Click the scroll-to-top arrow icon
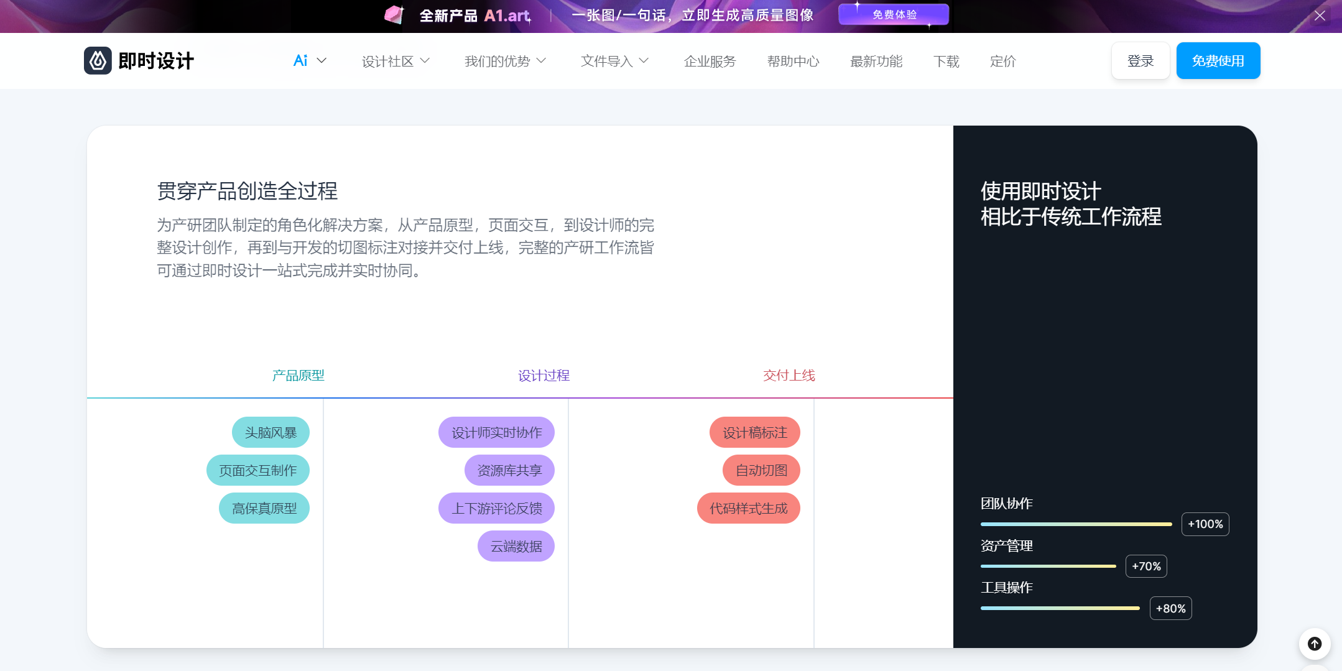Viewport: 1342px width, 671px height. (x=1314, y=644)
